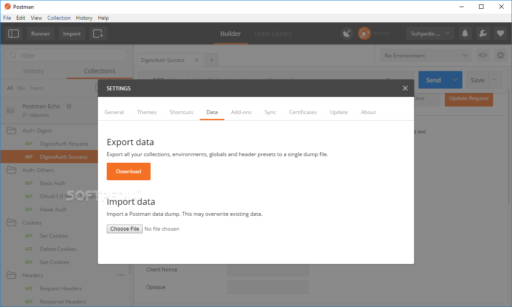Open the Shortcuts settings tab
512x307 pixels.
pos(181,112)
